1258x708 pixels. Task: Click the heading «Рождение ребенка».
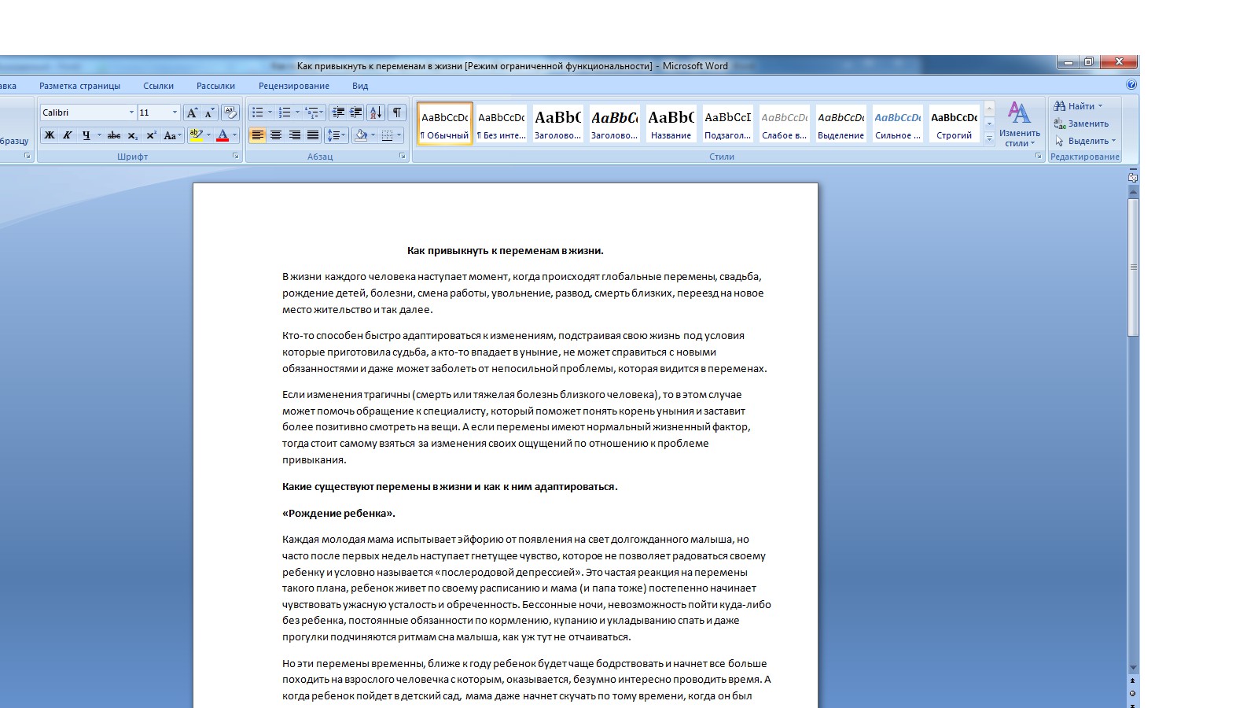click(339, 514)
